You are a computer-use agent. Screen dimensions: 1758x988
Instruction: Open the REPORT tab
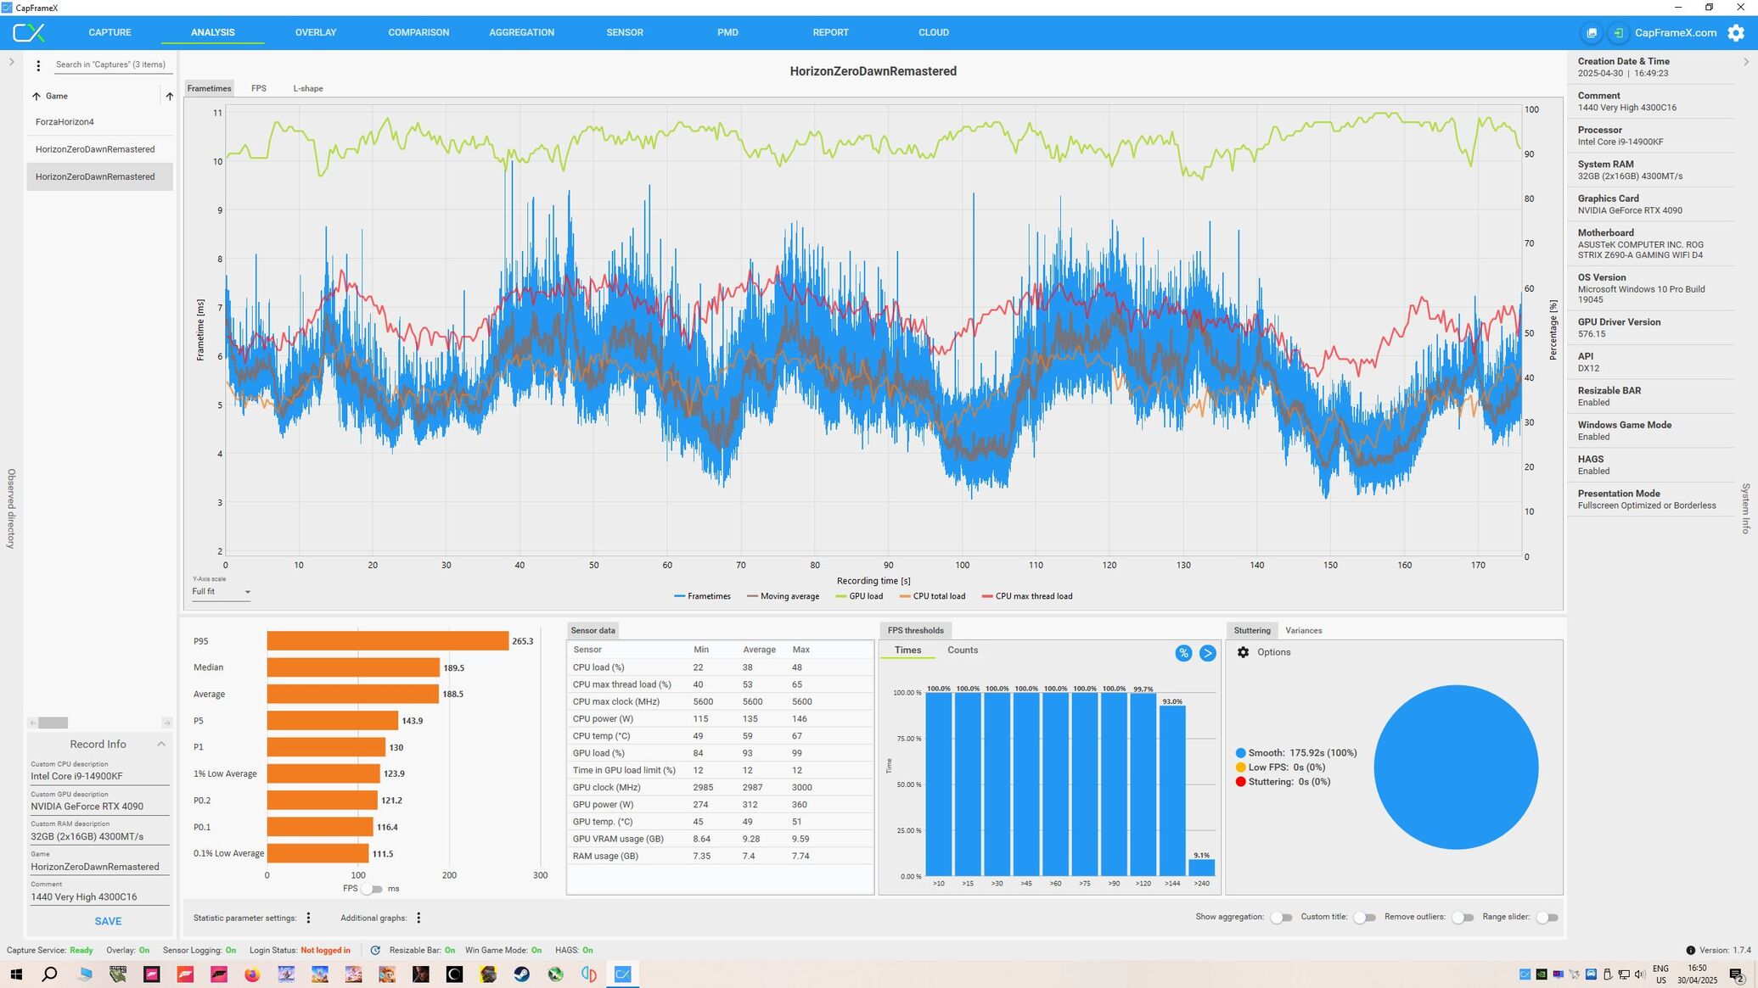point(830,33)
